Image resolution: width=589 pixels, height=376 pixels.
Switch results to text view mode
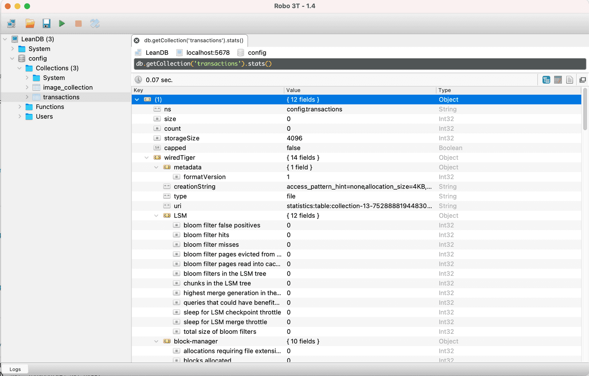click(x=569, y=80)
